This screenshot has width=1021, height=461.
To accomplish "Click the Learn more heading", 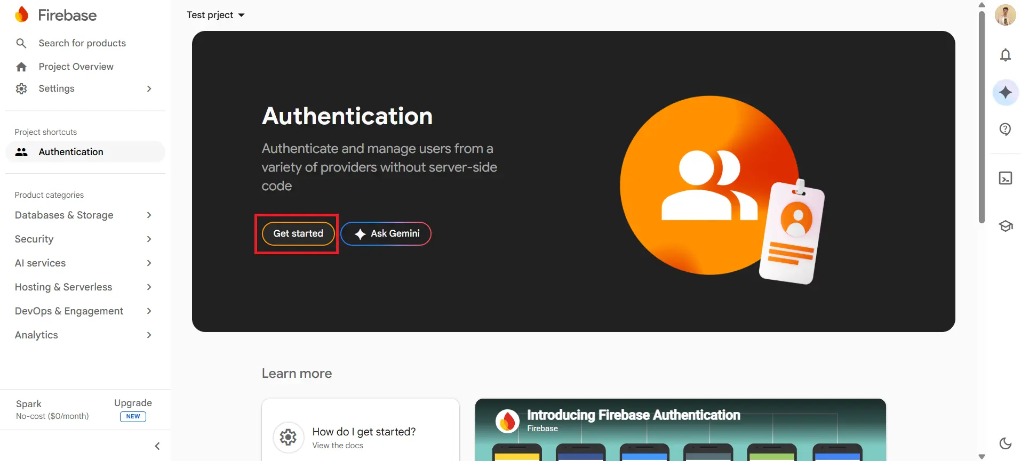I will click(297, 374).
